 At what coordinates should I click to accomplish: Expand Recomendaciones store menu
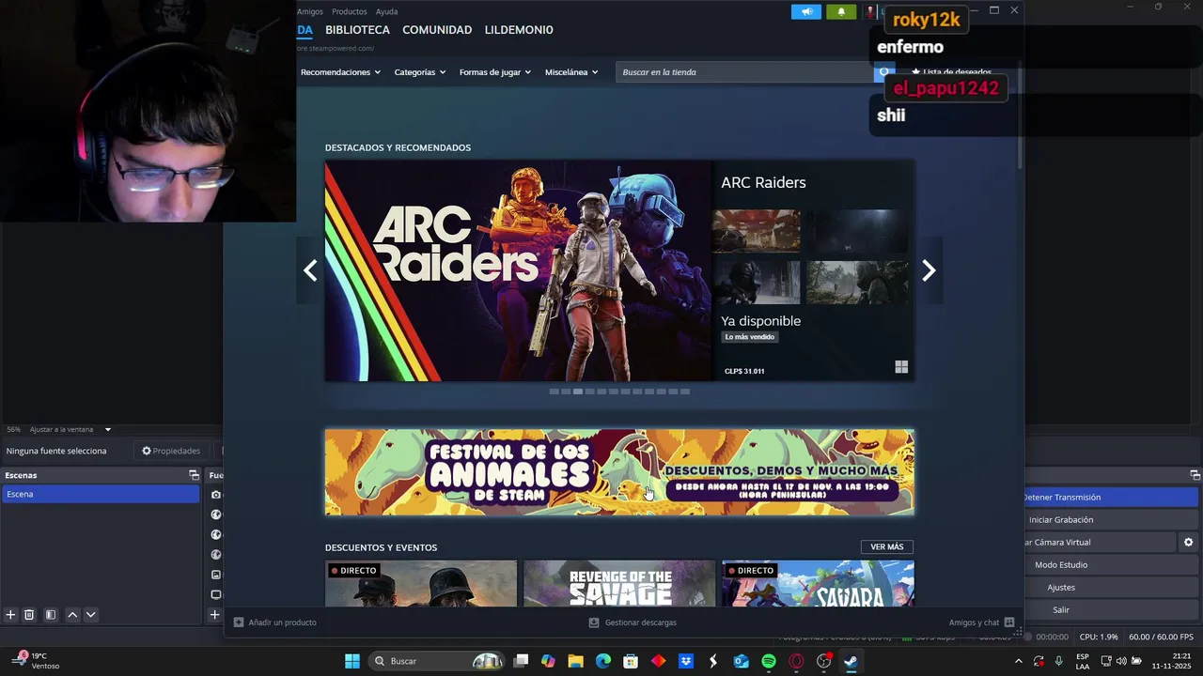tap(340, 72)
